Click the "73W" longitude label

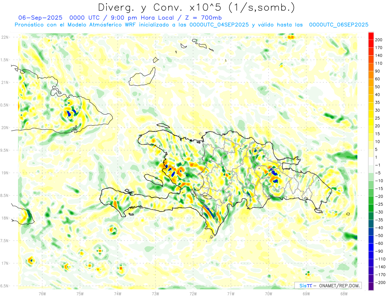(155, 293)
